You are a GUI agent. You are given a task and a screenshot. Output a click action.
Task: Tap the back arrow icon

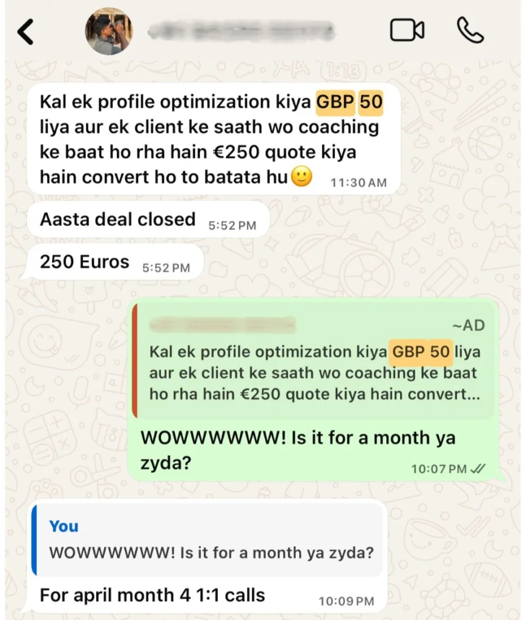(25, 31)
